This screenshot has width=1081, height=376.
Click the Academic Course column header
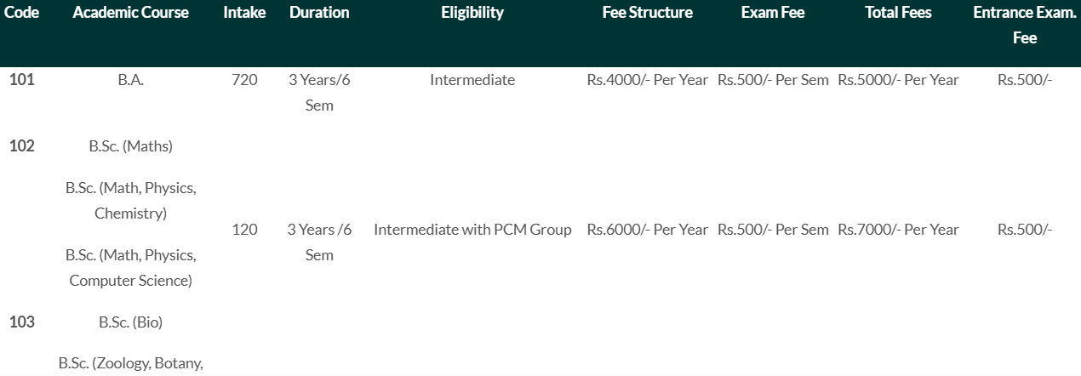pos(130,13)
